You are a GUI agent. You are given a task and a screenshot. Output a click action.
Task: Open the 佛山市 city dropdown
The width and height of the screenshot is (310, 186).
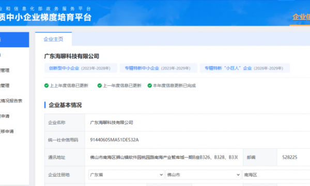click(x=203, y=175)
